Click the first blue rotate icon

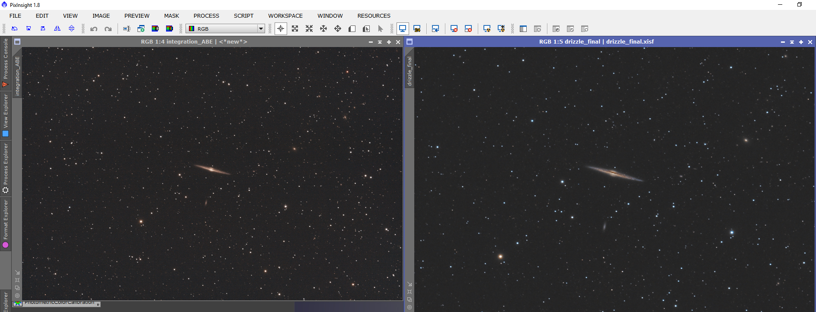tap(14, 28)
